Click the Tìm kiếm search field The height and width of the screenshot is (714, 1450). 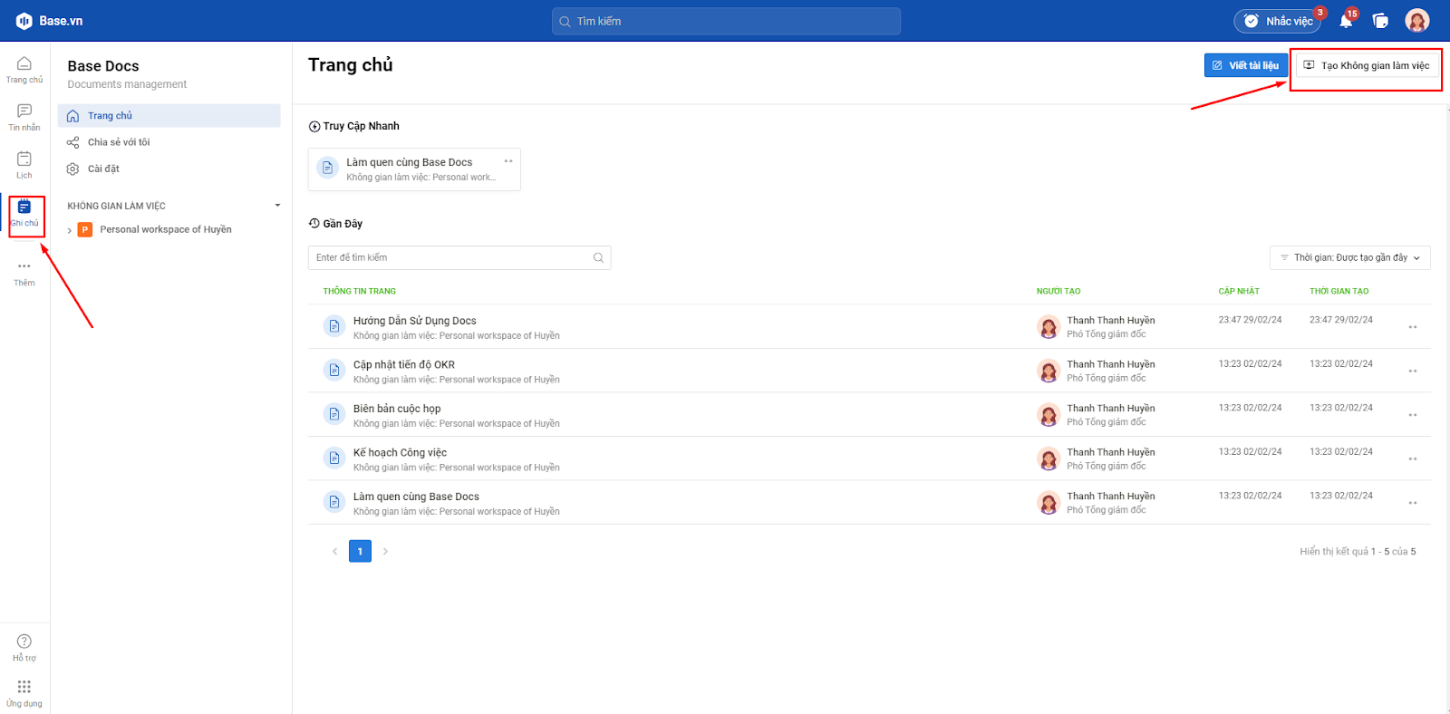pos(726,21)
